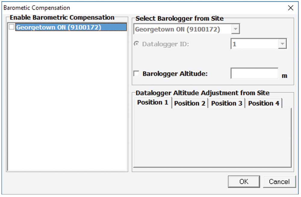
Task: Close the Barometic Compensation dialog
Action: tap(291, 8)
